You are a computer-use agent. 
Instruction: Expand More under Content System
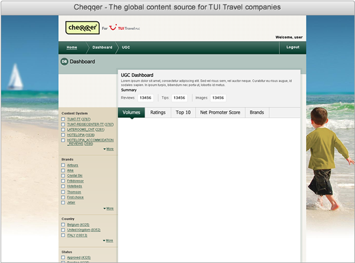coord(109,149)
